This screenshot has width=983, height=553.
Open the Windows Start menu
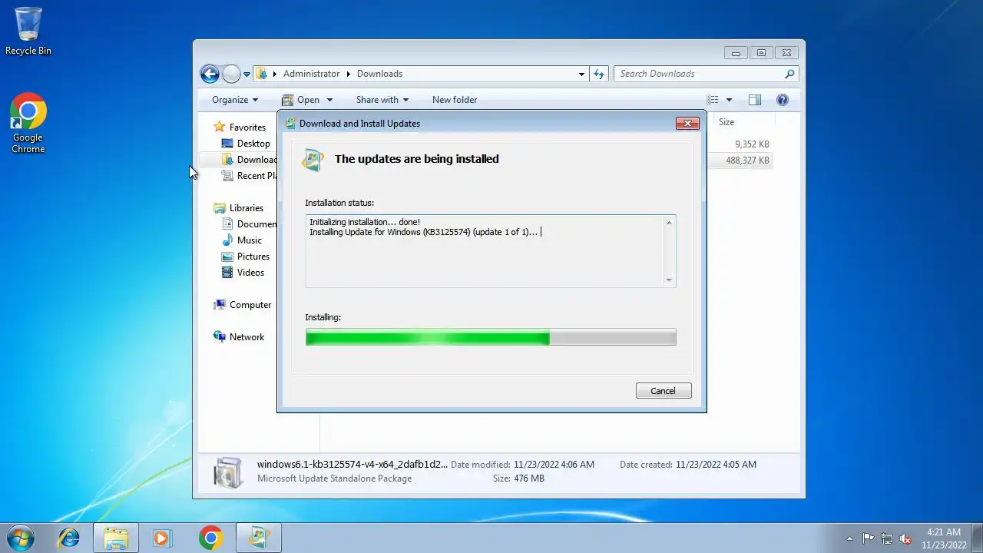[x=20, y=538]
